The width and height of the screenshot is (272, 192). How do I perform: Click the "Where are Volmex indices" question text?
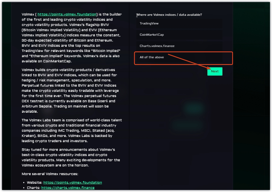point(169,15)
